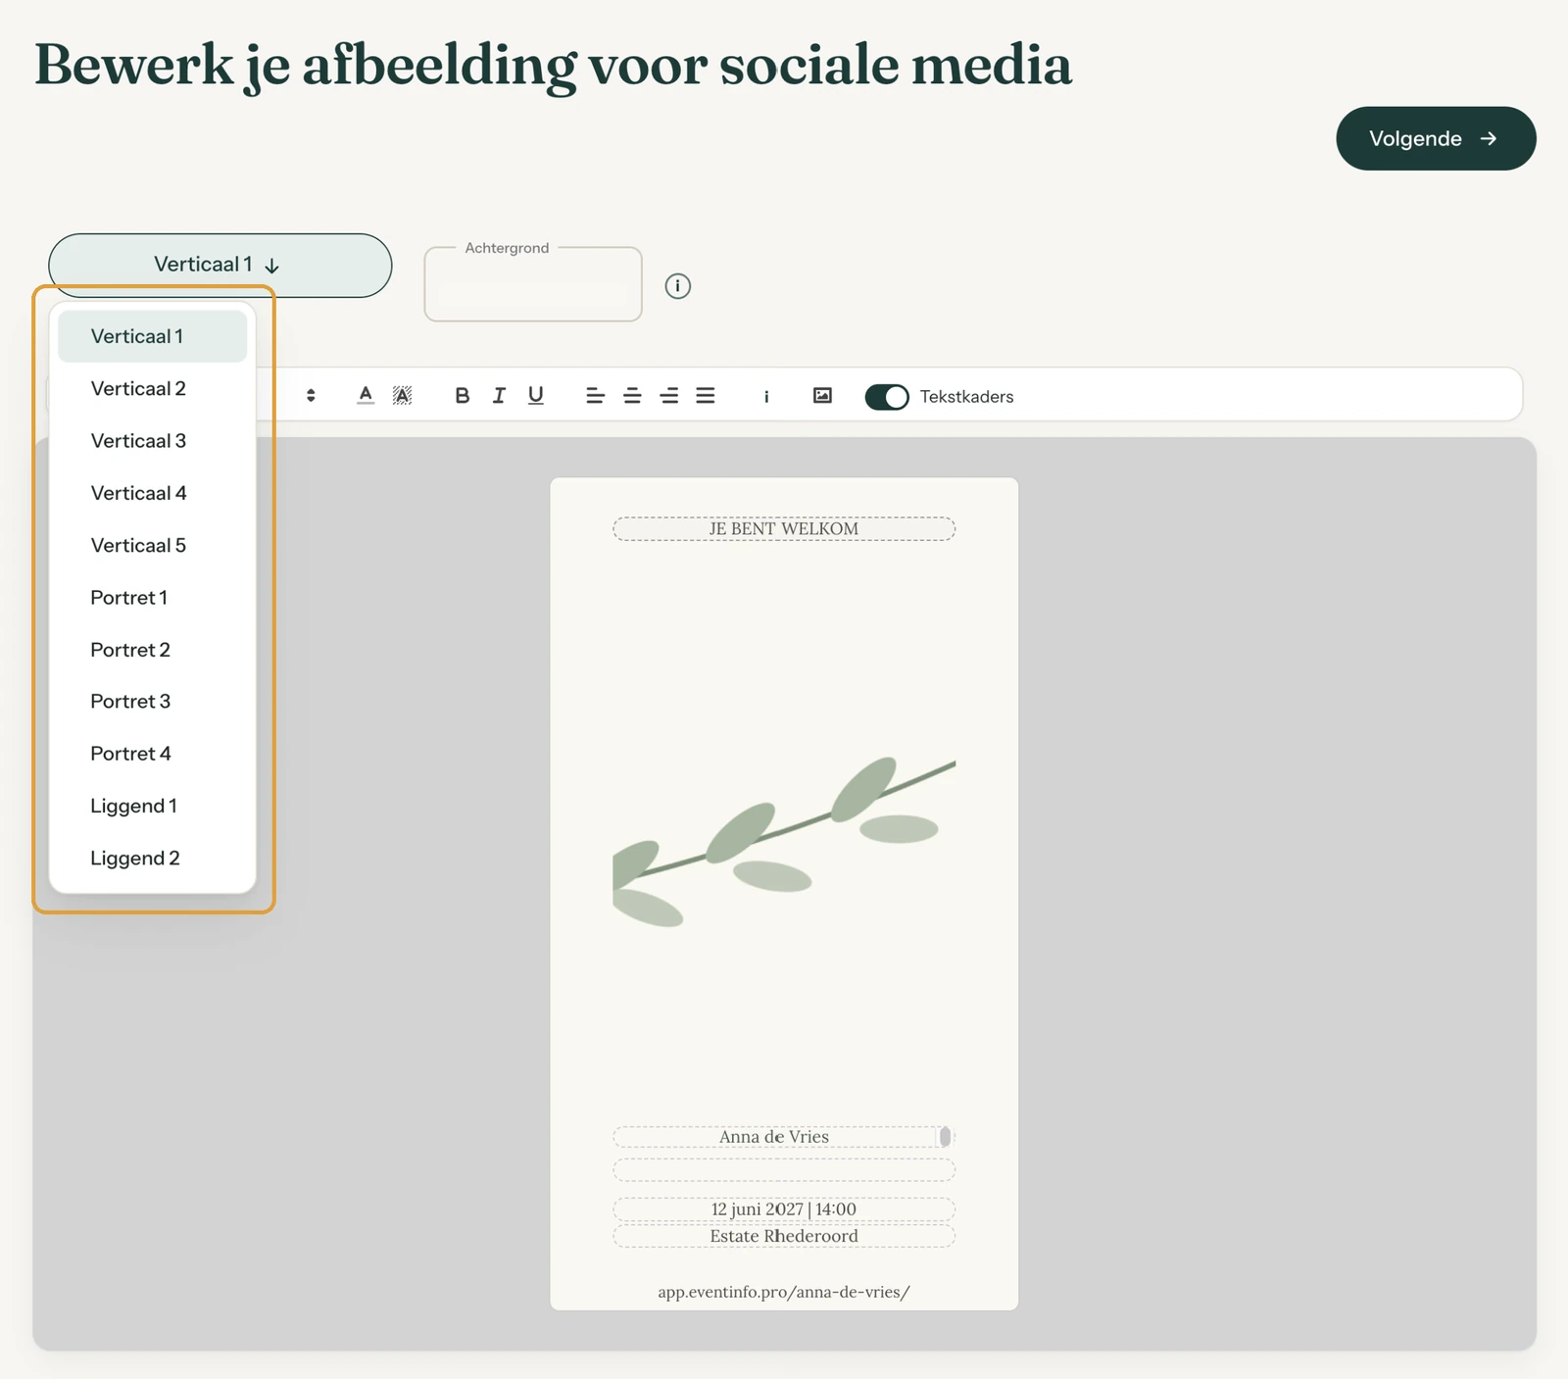Image resolution: width=1568 pixels, height=1379 pixels.
Task: Click the insert image icon
Action: [822, 395]
